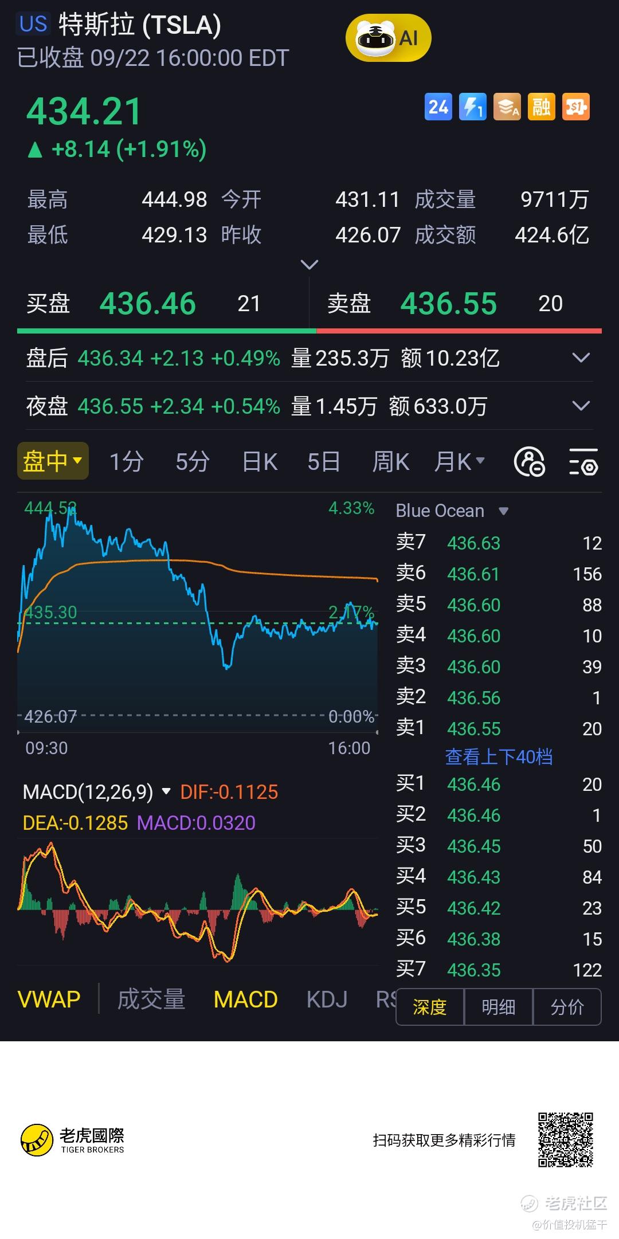
Task: Open chart indicator settings icon
Action: 583,462
